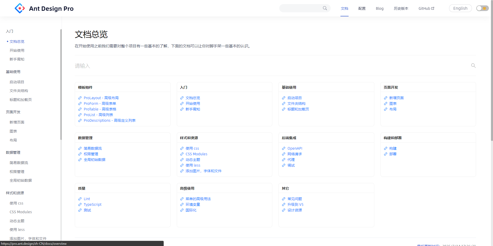Screen dimensions: 493x246
Task: Open the 代理 link in 后端集成 card
Action: (291, 160)
